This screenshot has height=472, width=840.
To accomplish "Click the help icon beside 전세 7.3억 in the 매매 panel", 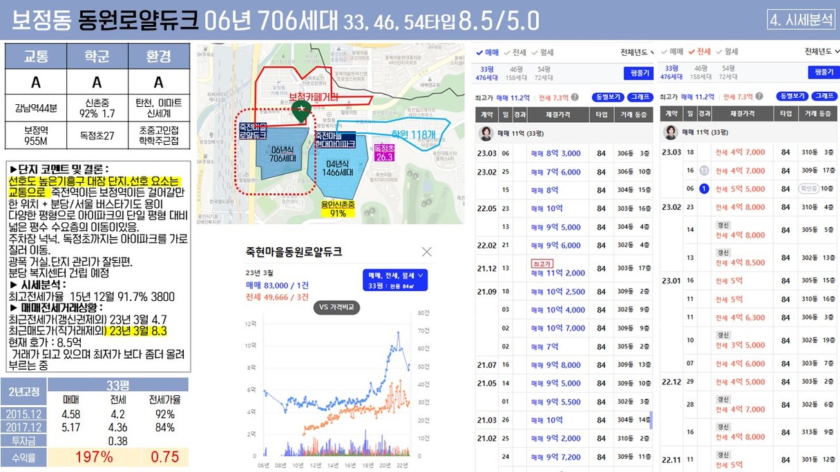I will 574,97.
